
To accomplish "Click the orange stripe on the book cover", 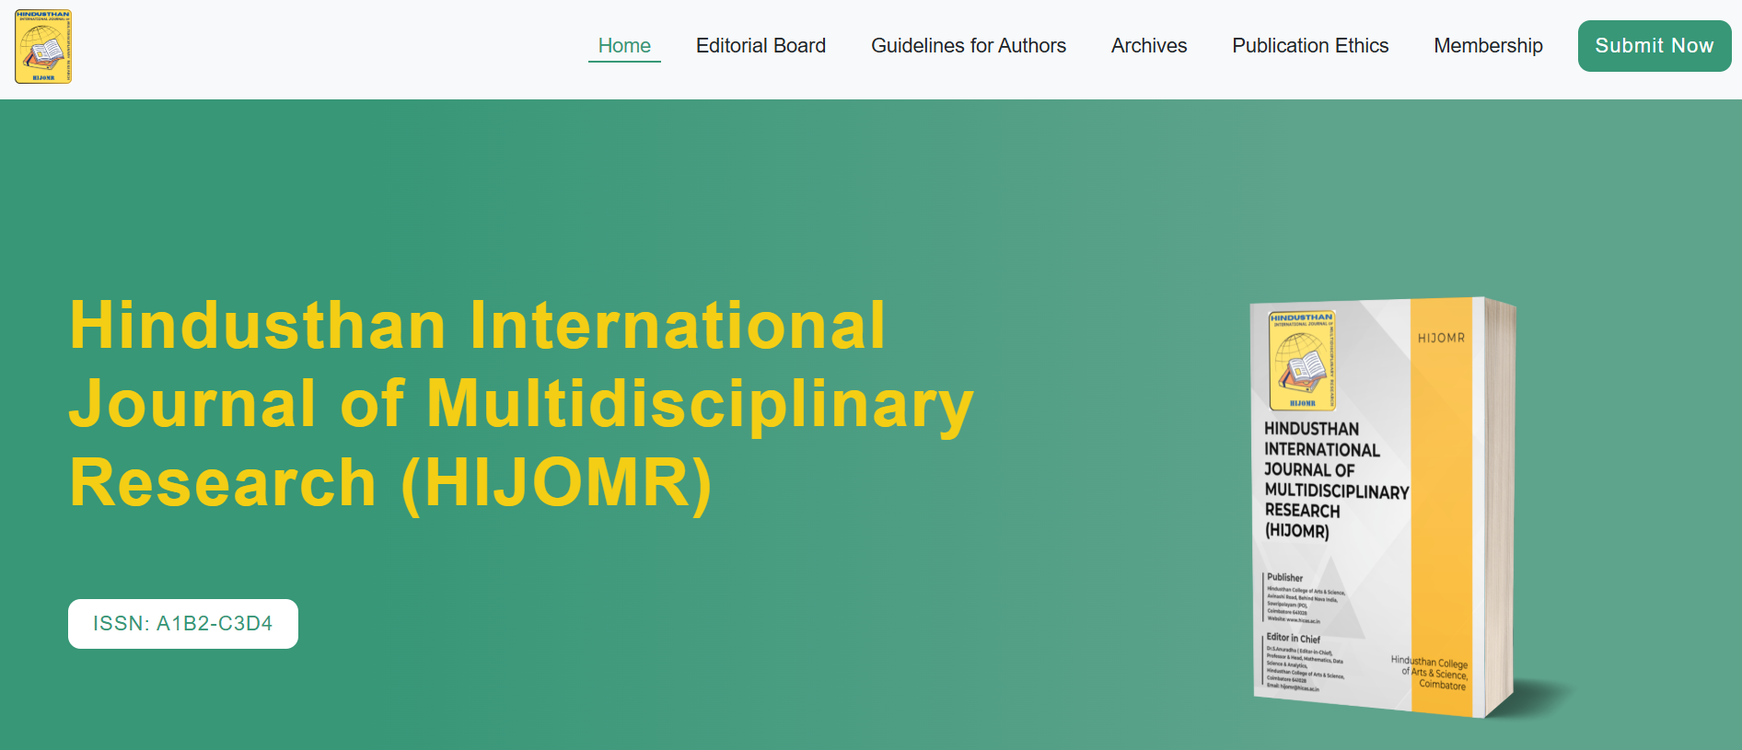I will [x=1441, y=506].
